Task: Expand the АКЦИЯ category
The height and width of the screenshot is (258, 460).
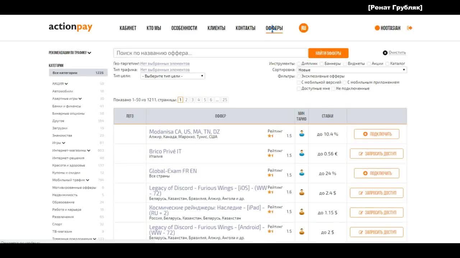Action: (60, 84)
